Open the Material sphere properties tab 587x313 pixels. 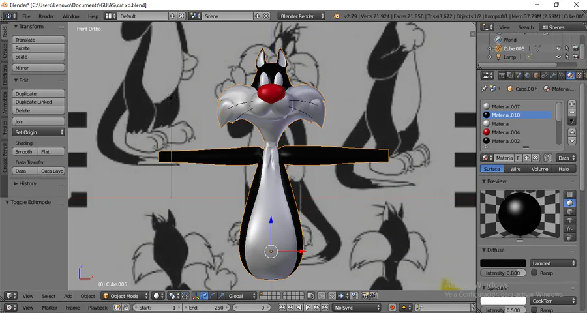tap(570, 75)
